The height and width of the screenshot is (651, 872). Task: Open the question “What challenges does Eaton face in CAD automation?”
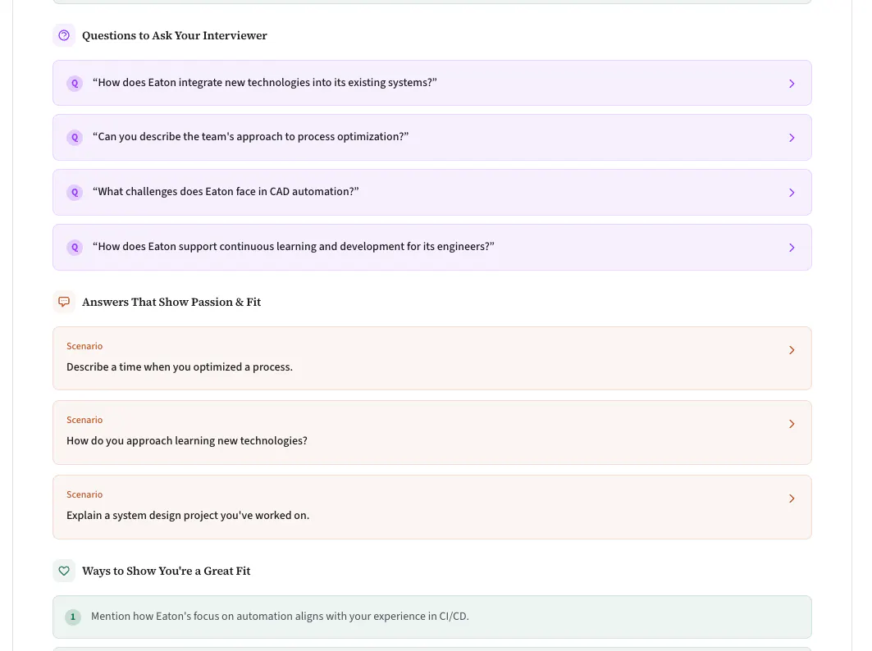click(x=432, y=193)
